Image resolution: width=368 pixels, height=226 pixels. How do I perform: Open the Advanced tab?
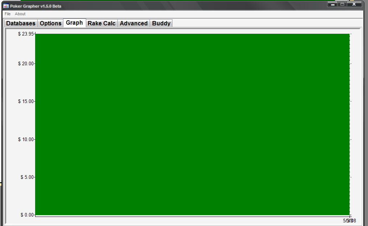(x=134, y=23)
